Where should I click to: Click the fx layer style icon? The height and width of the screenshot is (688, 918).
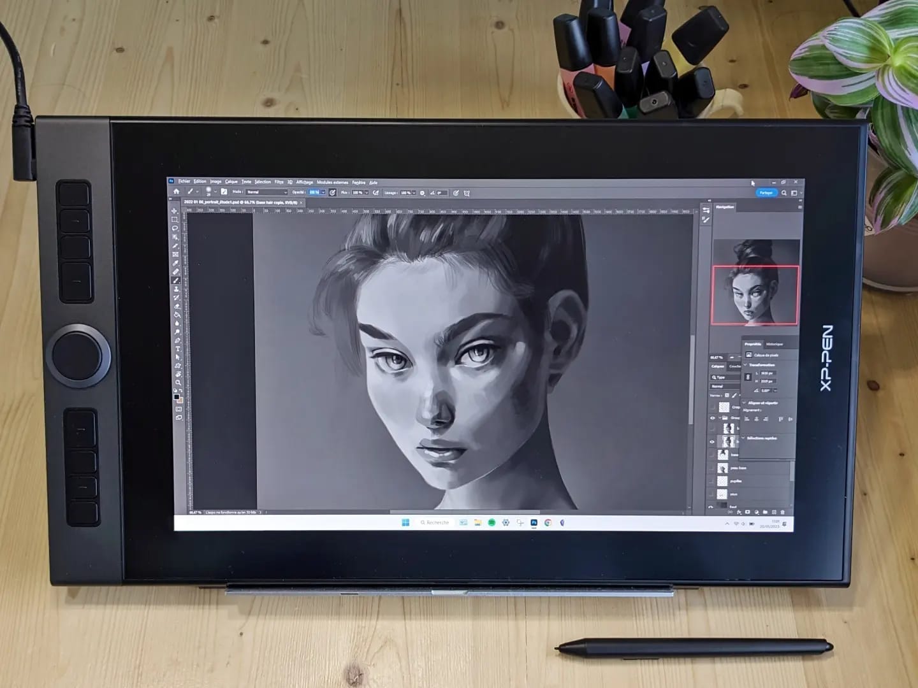[x=738, y=512]
